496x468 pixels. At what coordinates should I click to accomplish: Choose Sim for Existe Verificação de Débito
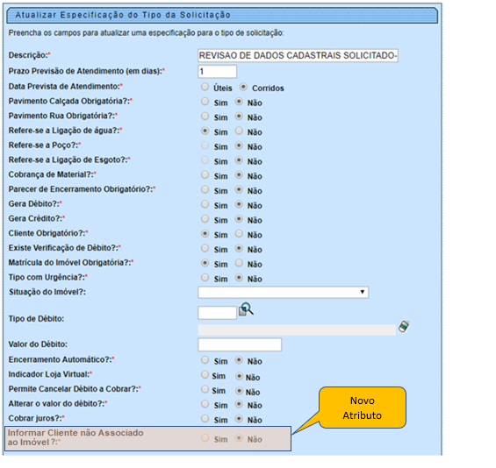click(x=205, y=248)
